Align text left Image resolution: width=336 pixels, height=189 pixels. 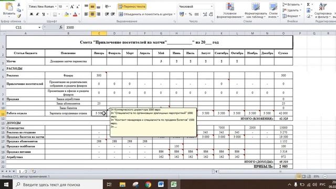point(86,14)
